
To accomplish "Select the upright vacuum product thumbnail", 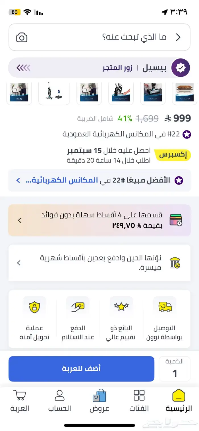I will tap(54, 92).
